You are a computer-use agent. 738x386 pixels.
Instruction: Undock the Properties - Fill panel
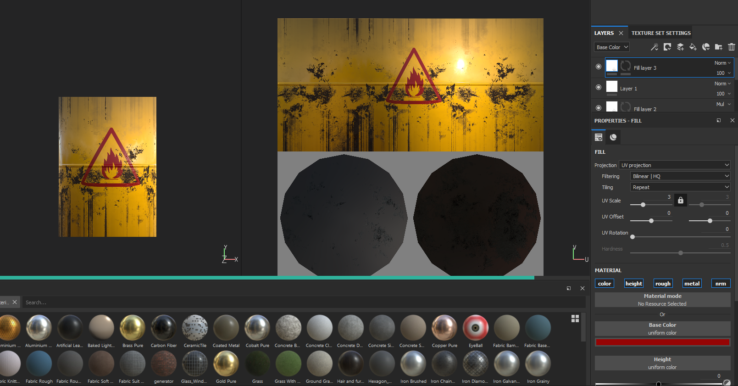pyautogui.click(x=719, y=120)
